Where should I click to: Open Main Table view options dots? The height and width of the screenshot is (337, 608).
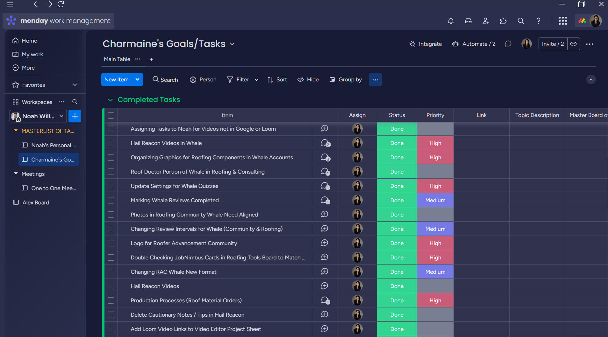click(138, 59)
